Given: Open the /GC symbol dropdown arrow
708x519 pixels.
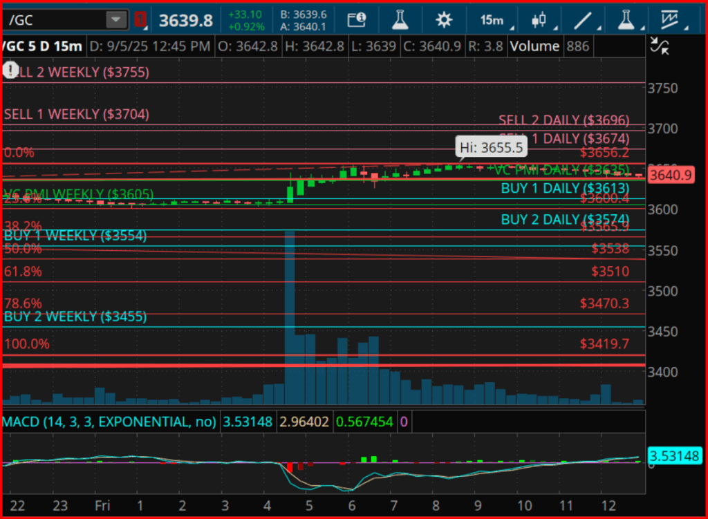Looking at the screenshot, I should 116,20.
